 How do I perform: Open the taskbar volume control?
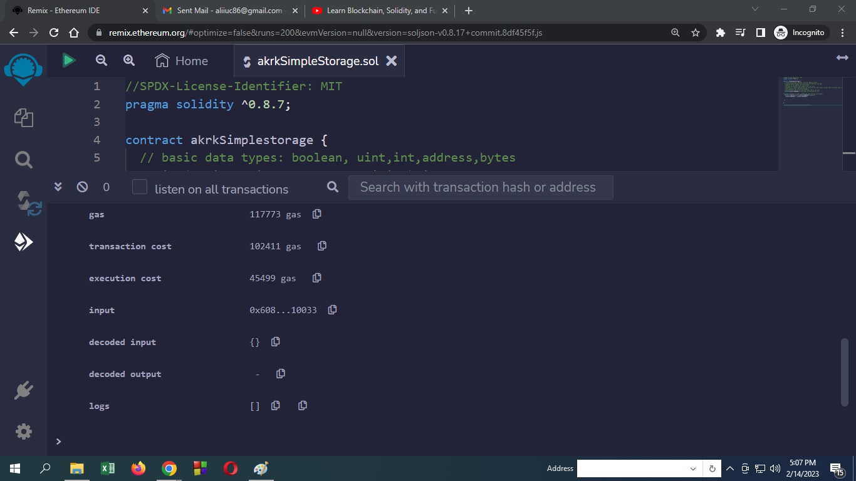(x=775, y=468)
